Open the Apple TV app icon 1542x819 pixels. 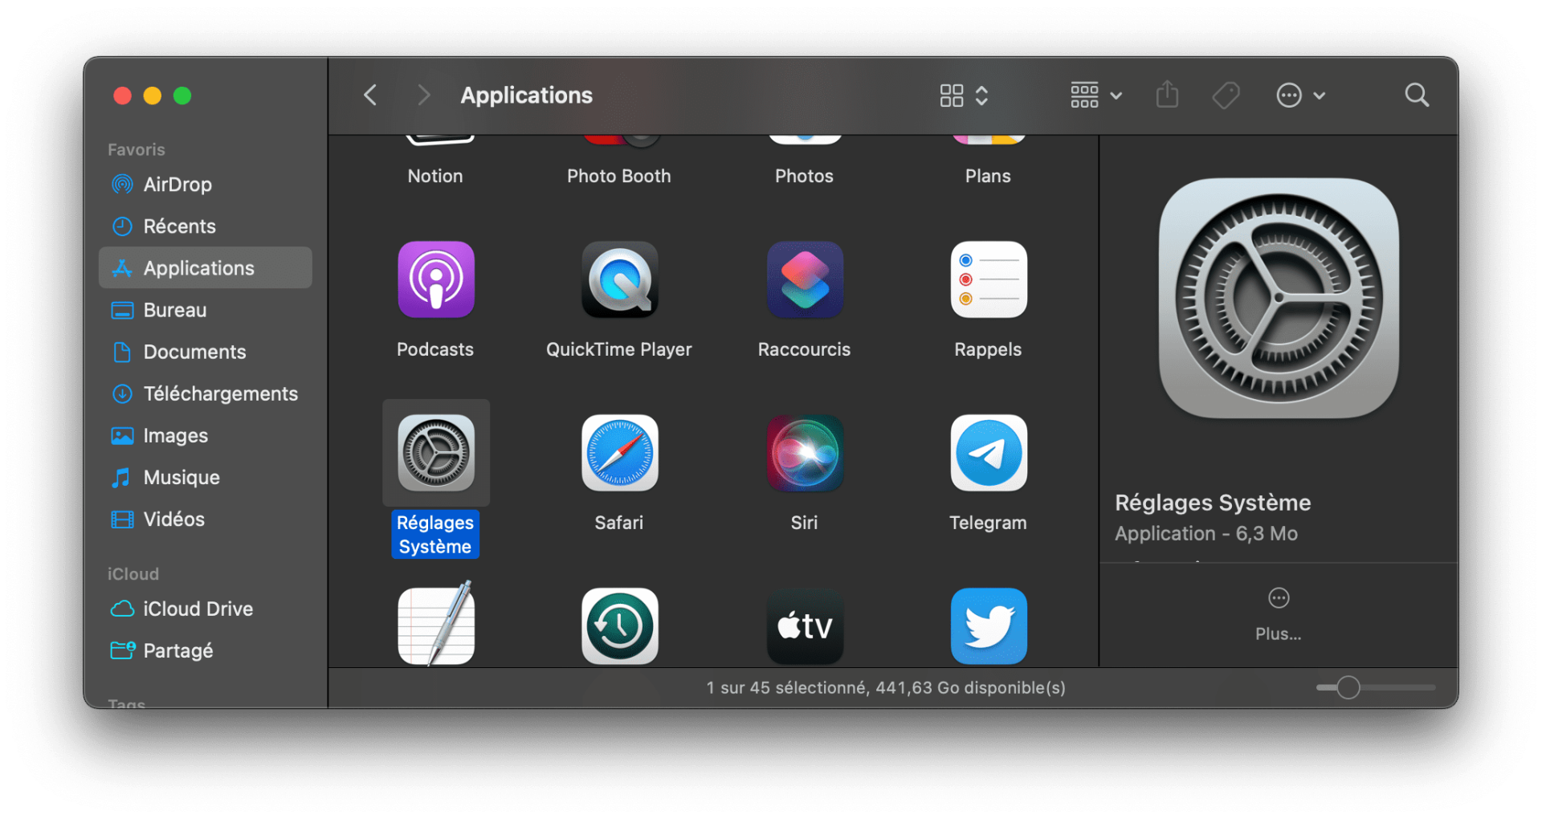(805, 626)
